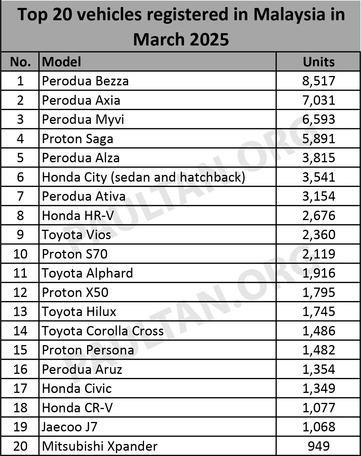The image size is (361, 456).
Task: Click rank number 17 cell
Action: click(x=20, y=389)
